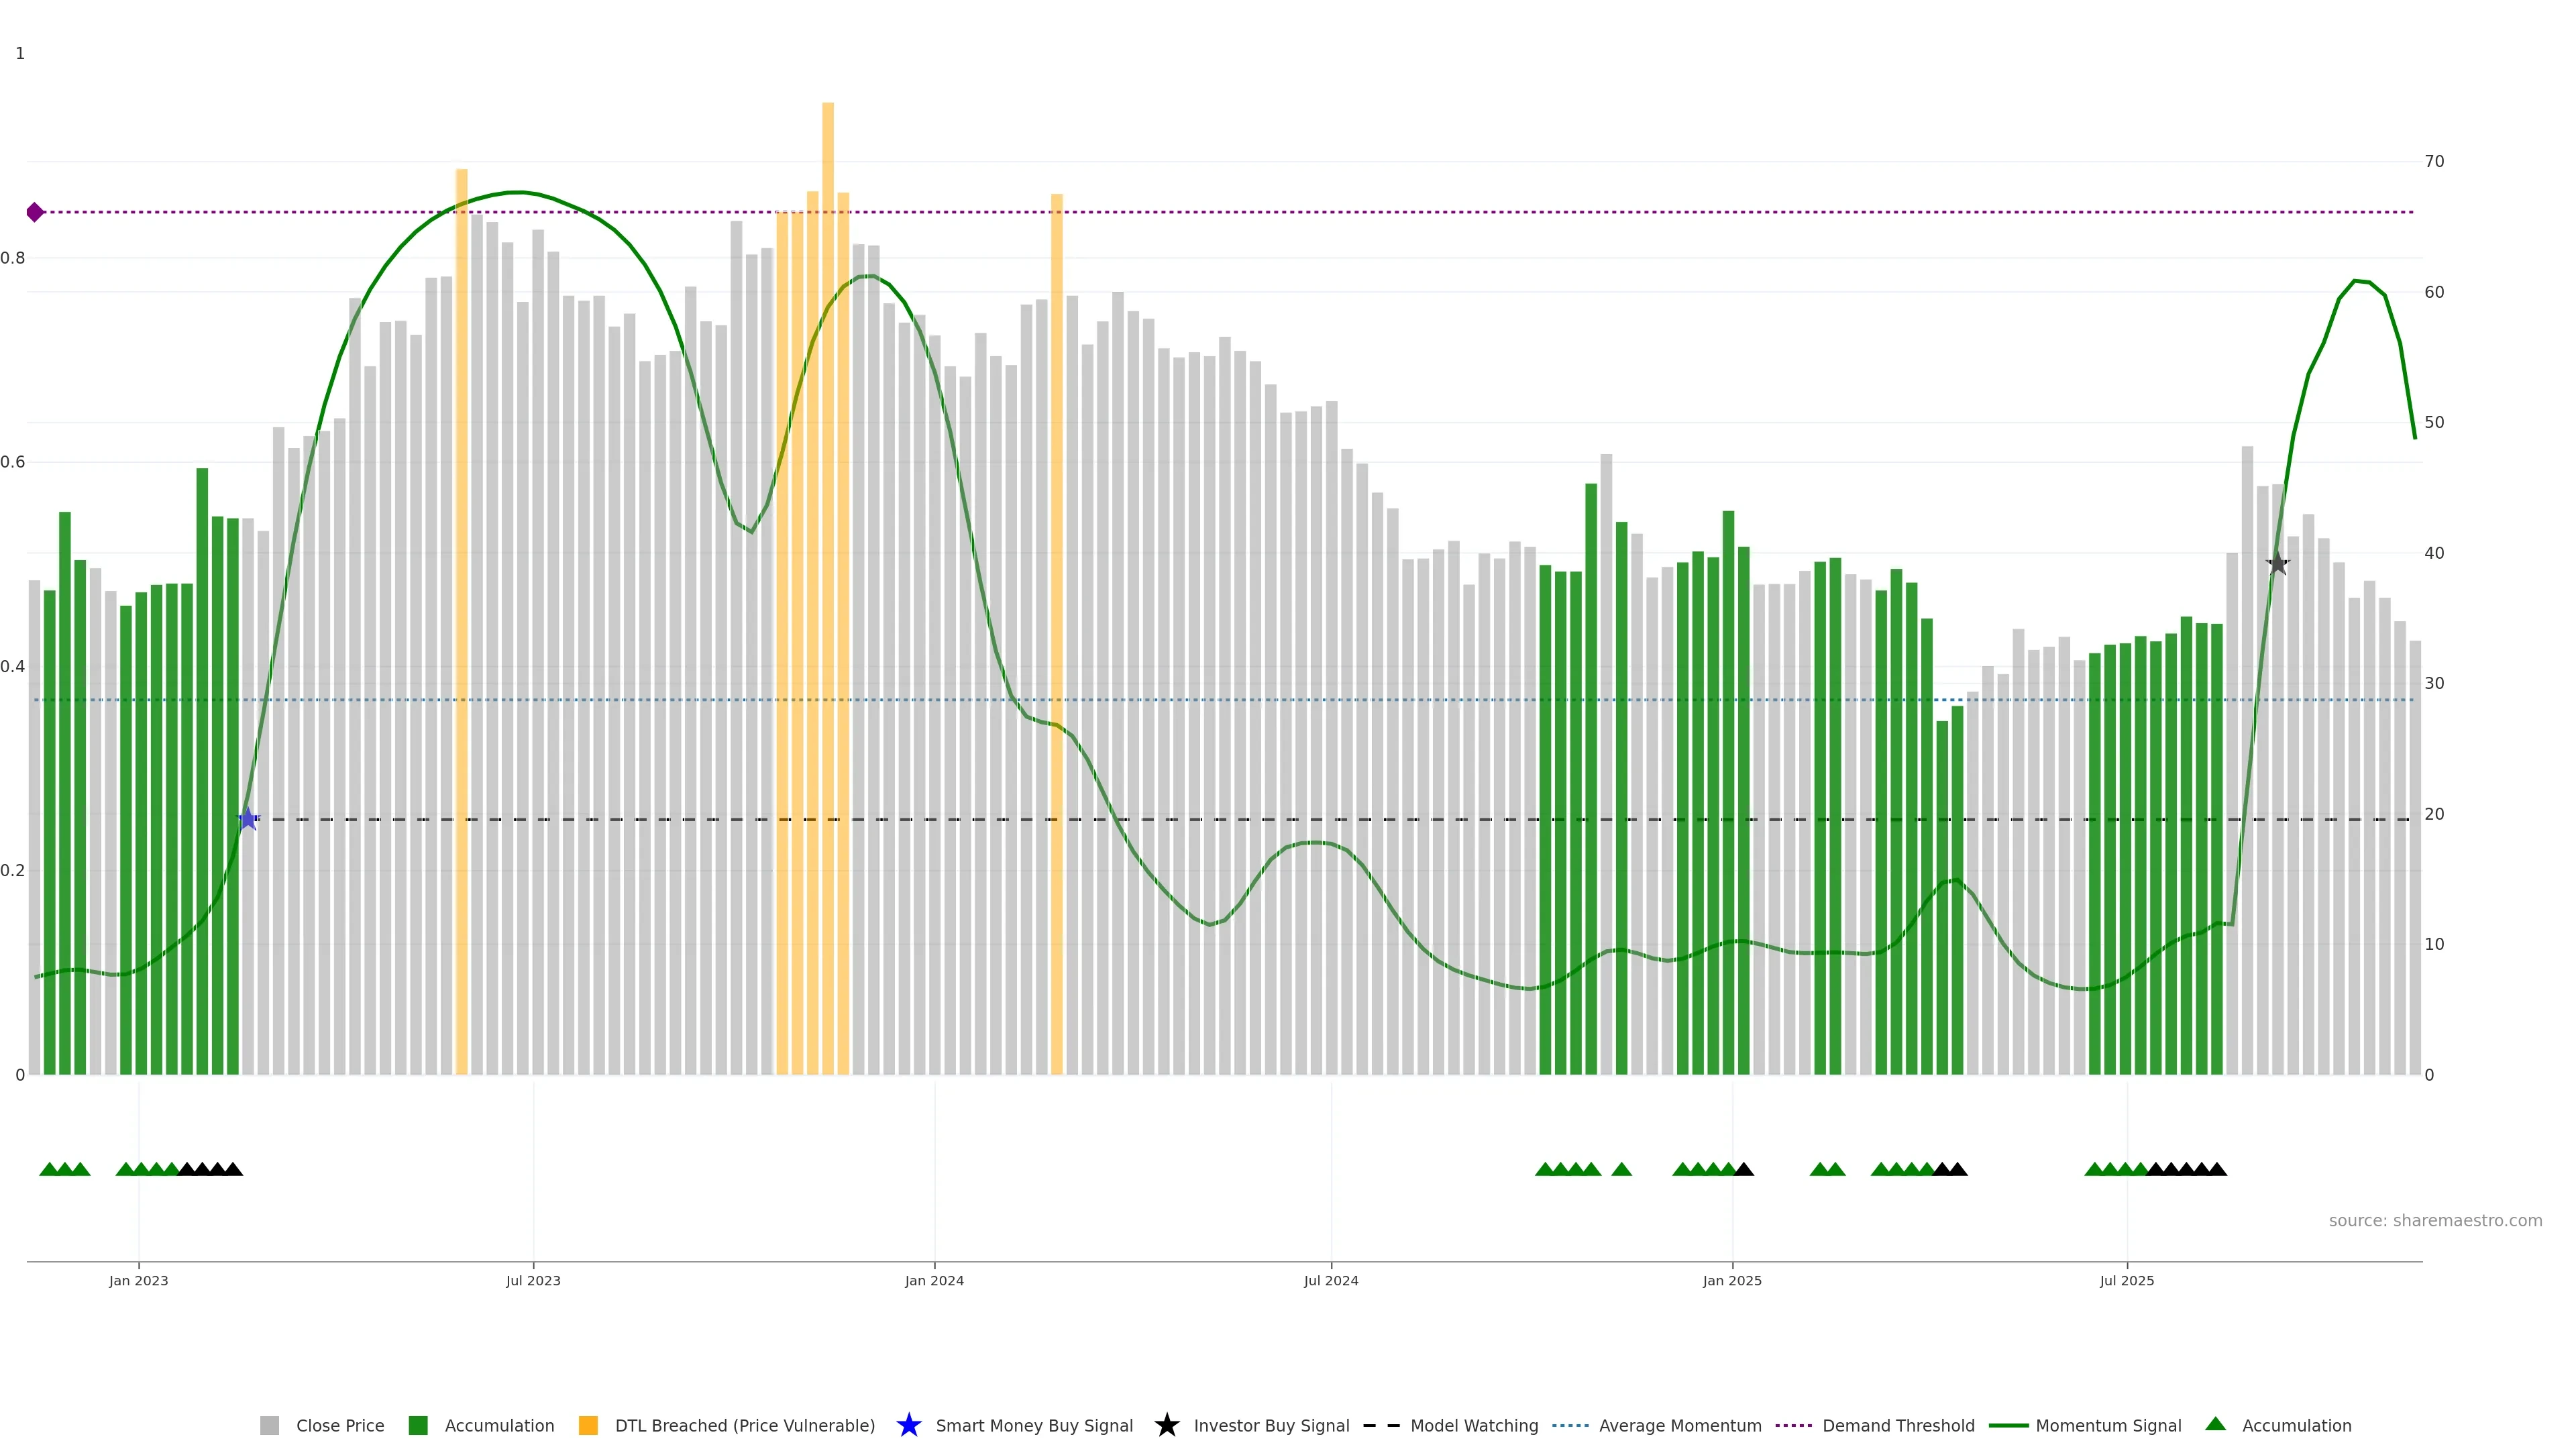
Task: Click the DTL Breached (Price Vulnerable) legend label
Action: point(744,1425)
